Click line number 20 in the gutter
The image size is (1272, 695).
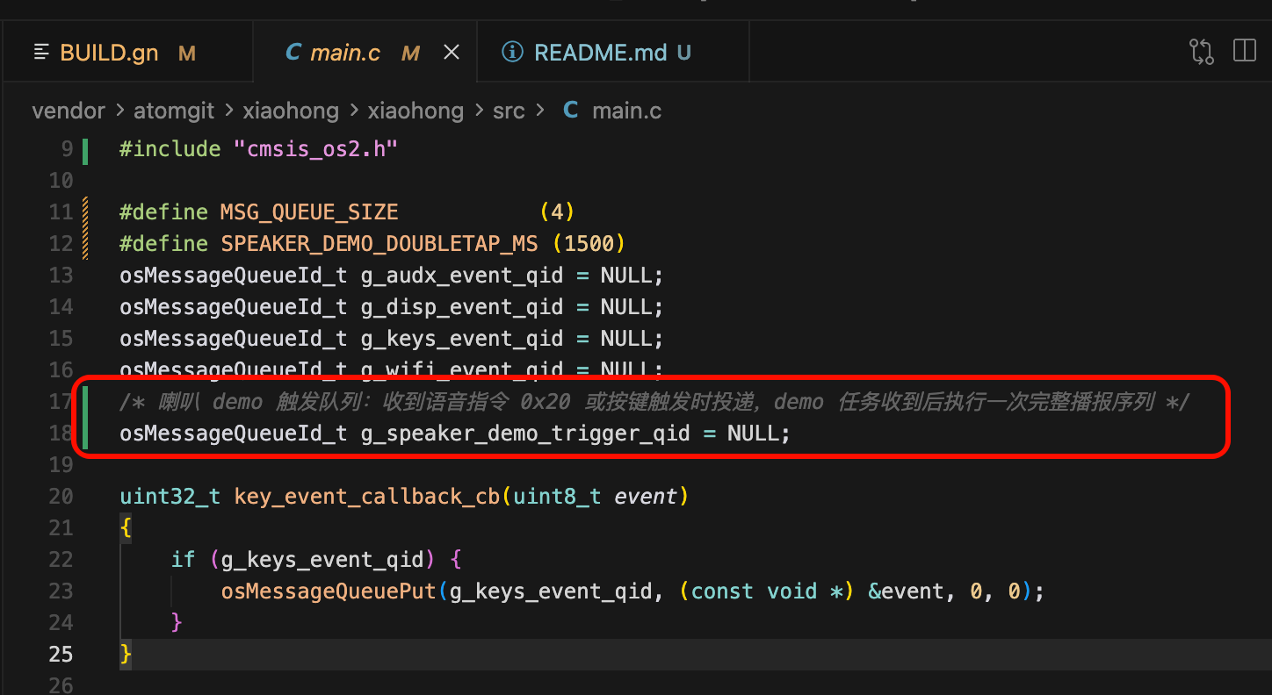[x=61, y=497]
